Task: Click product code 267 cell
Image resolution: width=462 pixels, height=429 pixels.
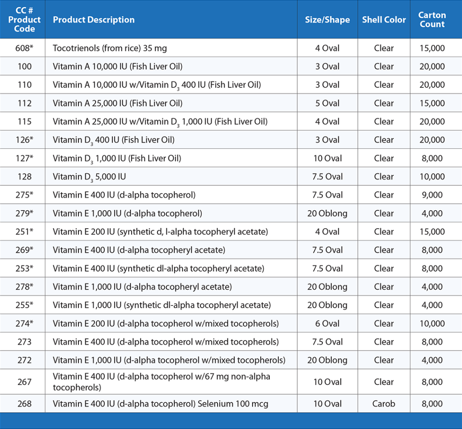Action: [x=24, y=382]
